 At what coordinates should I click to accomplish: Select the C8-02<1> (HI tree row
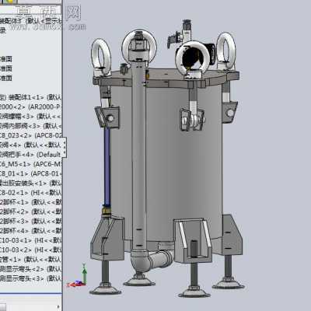pyautogui.click(x=30, y=193)
